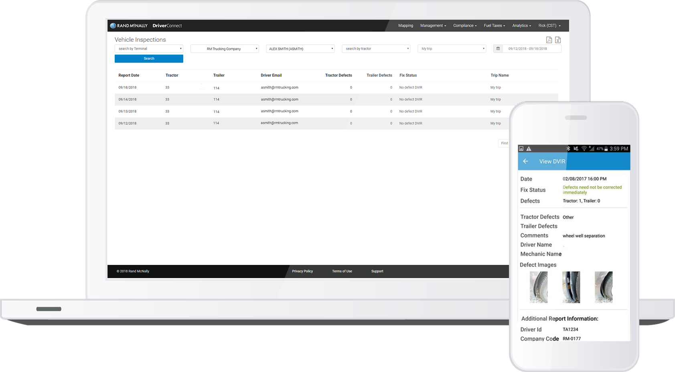Open the My trip filter dropdown
Image resolution: width=675 pixels, height=372 pixels.
452,49
